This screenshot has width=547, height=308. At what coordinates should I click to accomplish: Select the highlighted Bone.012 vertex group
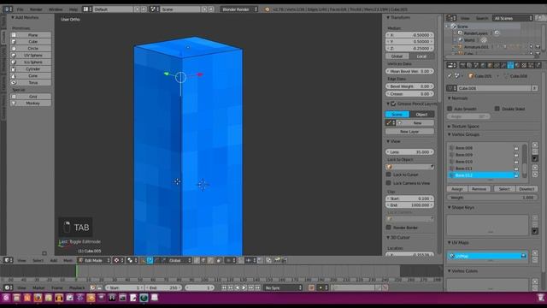(x=484, y=175)
